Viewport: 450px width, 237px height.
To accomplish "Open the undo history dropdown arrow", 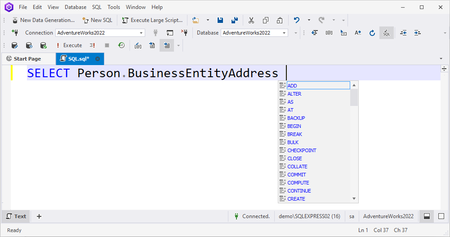I will click(x=309, y=20).
